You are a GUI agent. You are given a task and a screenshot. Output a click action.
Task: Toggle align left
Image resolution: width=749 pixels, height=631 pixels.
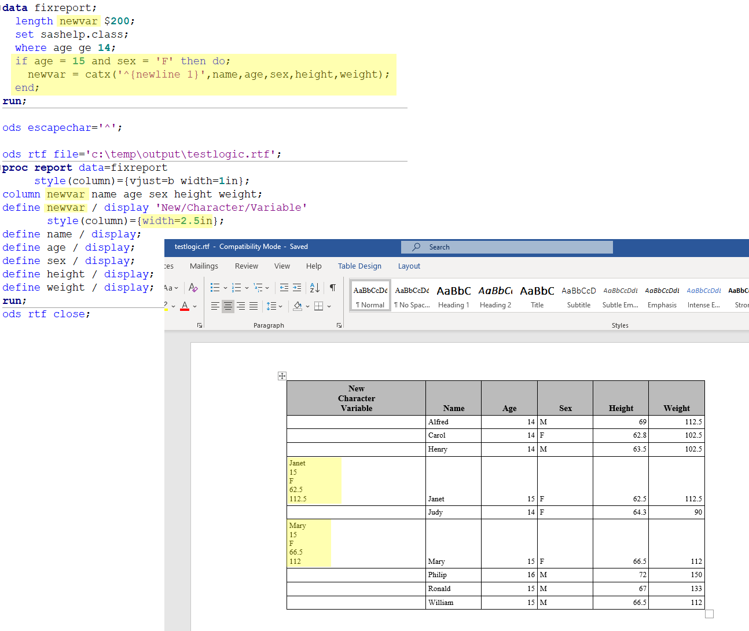click(215, 306)
